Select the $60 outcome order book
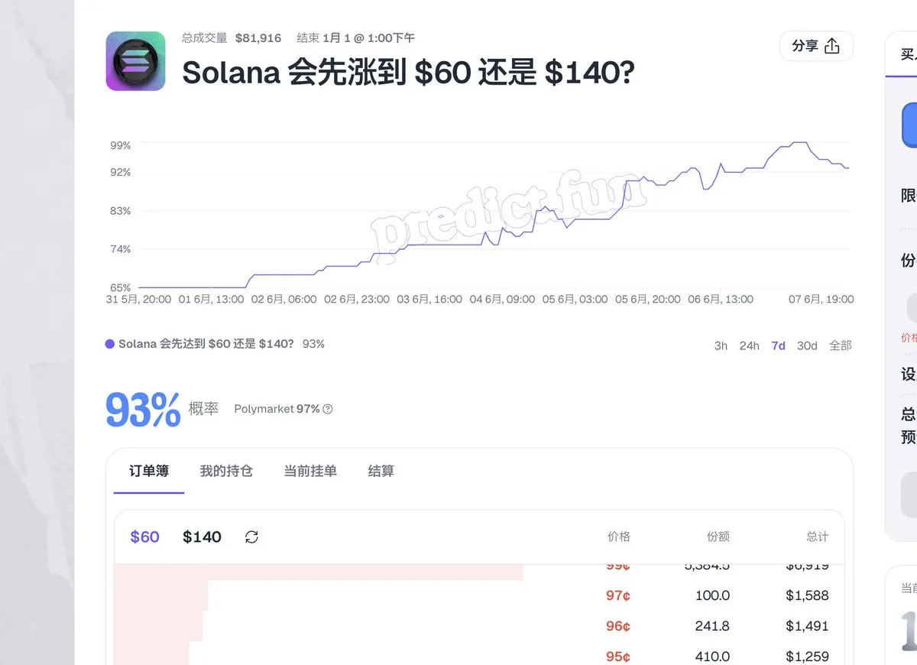Screen dimensions: 917x665 (x=144, y=537)
